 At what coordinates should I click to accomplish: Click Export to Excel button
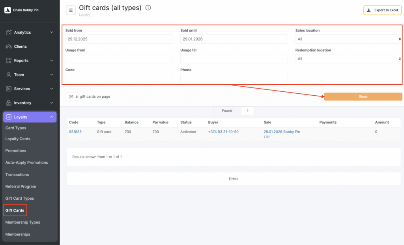pos(382,10)
